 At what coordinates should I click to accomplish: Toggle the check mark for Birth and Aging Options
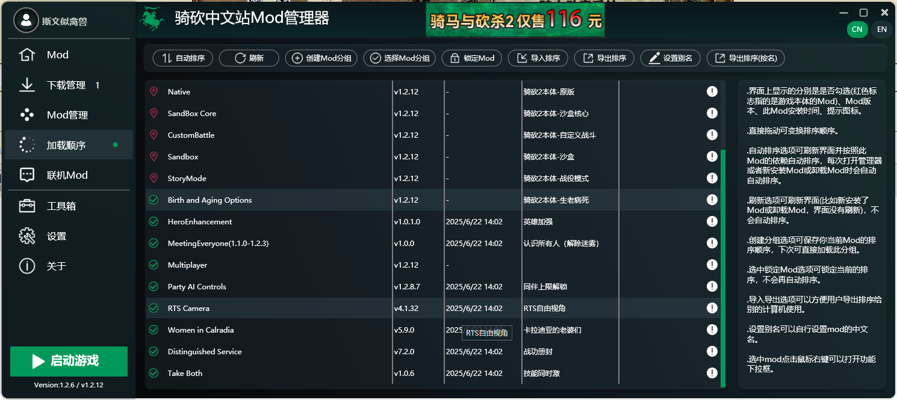point(154,200)
